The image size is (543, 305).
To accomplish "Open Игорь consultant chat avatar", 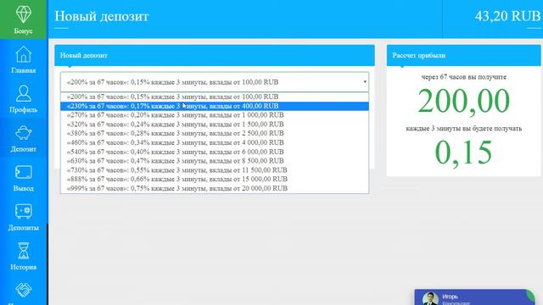I will click(x=430, y=298).
